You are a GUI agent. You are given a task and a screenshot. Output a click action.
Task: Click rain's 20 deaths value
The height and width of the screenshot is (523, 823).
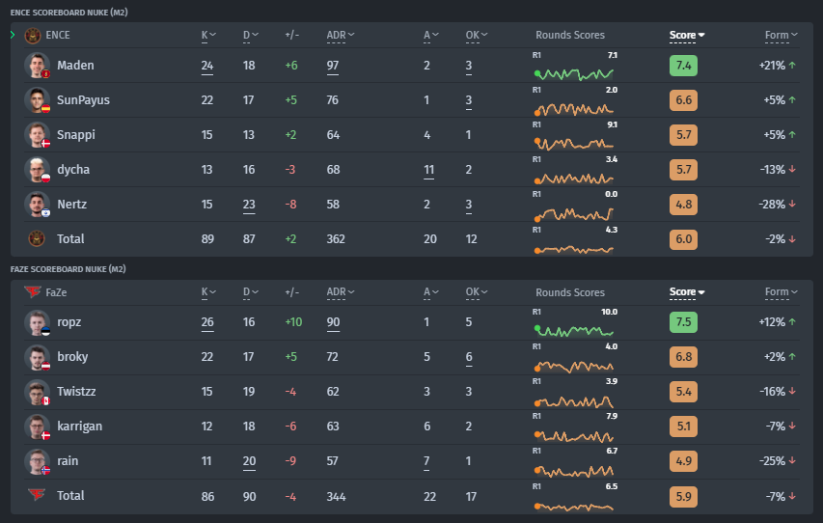pyautogui.click(x=249, y=461)
